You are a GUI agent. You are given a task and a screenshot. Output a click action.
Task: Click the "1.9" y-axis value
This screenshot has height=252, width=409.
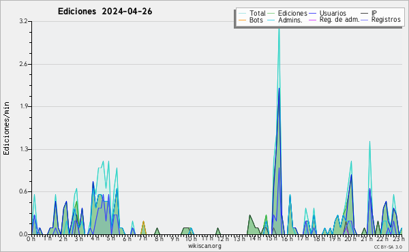tap(23, 106)
